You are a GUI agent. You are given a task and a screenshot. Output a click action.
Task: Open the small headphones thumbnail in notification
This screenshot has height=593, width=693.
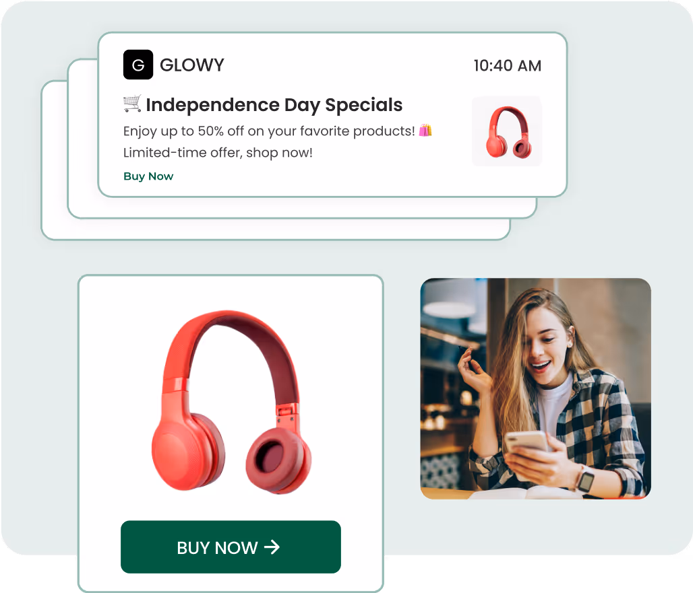coord(506,131)
